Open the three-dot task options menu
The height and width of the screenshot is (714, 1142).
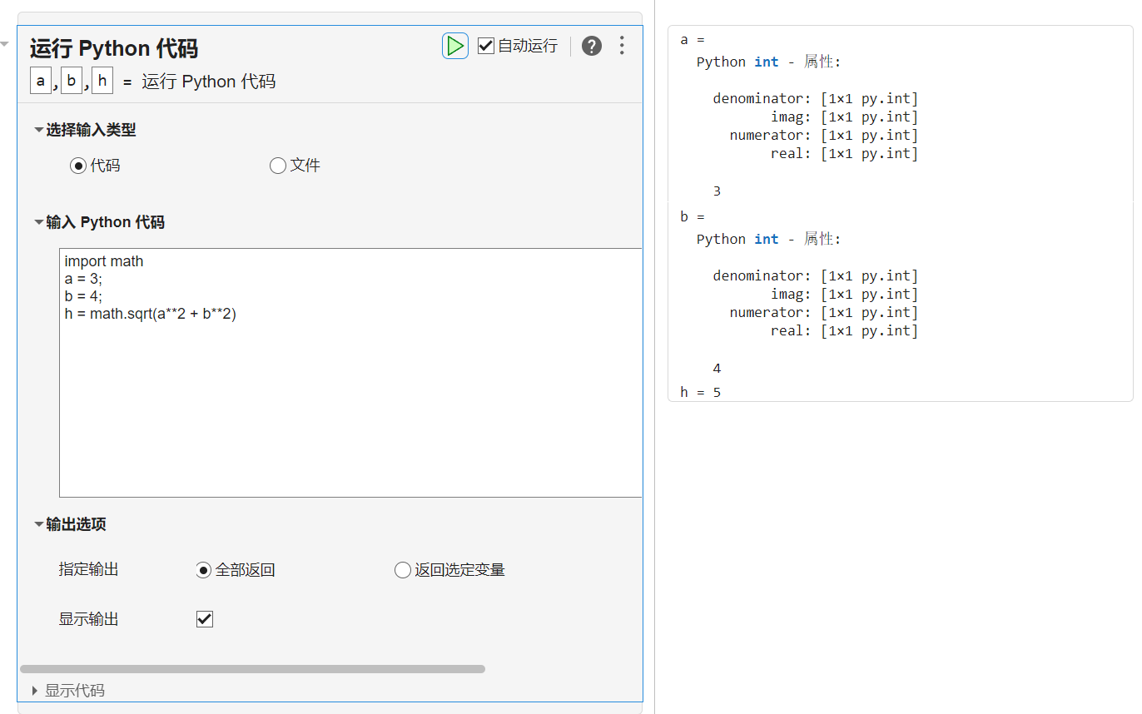[x=622, y=46]
